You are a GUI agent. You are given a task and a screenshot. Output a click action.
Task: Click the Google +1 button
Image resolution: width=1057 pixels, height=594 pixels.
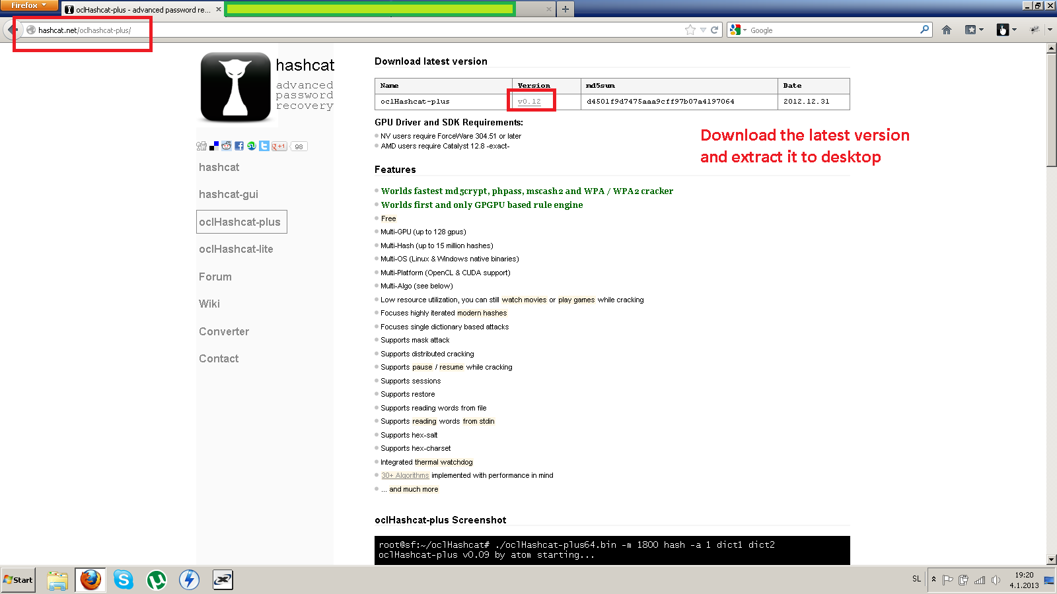(279, 147)
